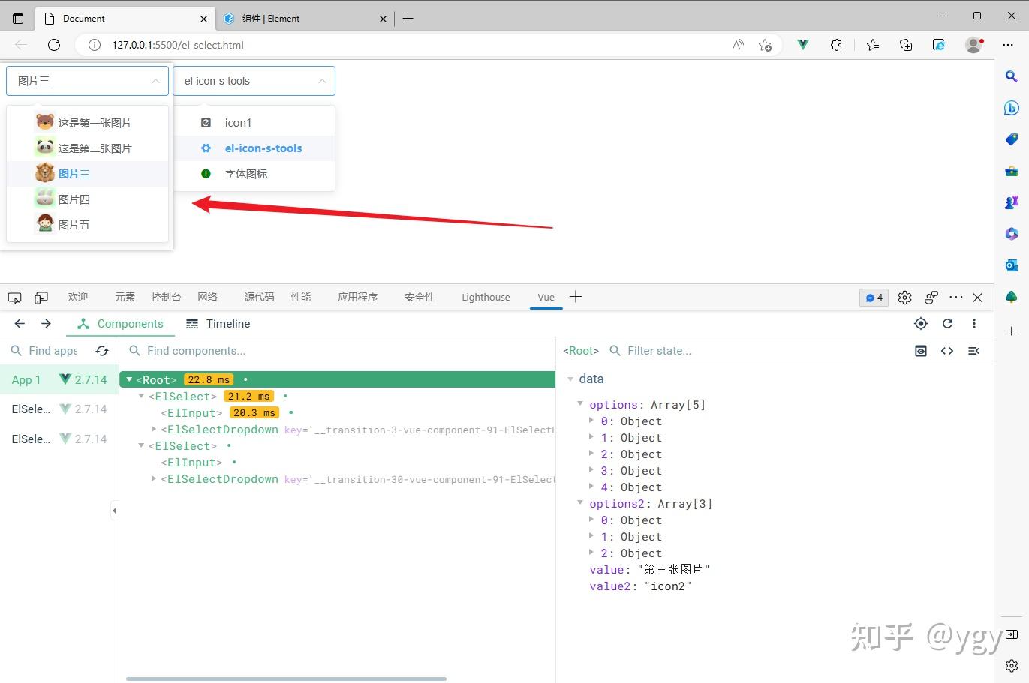Go back in Vue devtools navigation
The width and height of the screenshot is (1029, 683).
point(20,324)
